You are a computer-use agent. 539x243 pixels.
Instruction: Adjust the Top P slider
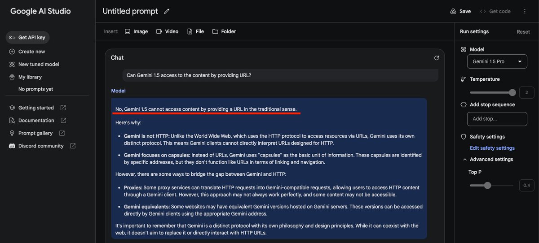click(x=491, y=185)
